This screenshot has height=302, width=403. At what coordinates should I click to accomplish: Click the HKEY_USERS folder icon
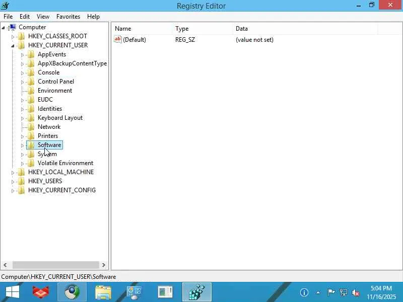coord(21,181)
